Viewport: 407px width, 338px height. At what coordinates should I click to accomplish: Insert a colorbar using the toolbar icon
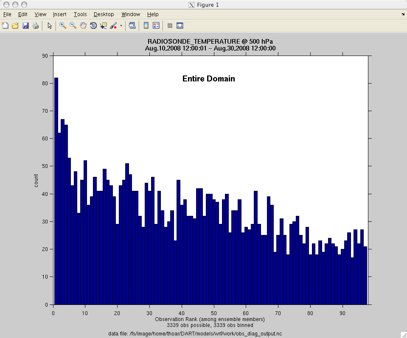pos(146,25)
